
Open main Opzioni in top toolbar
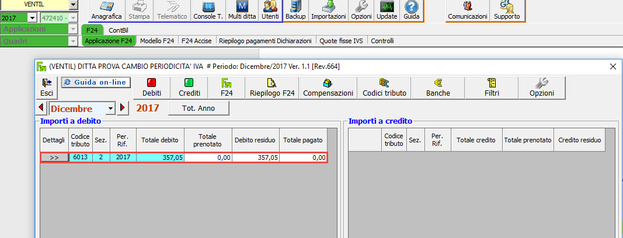361,10
